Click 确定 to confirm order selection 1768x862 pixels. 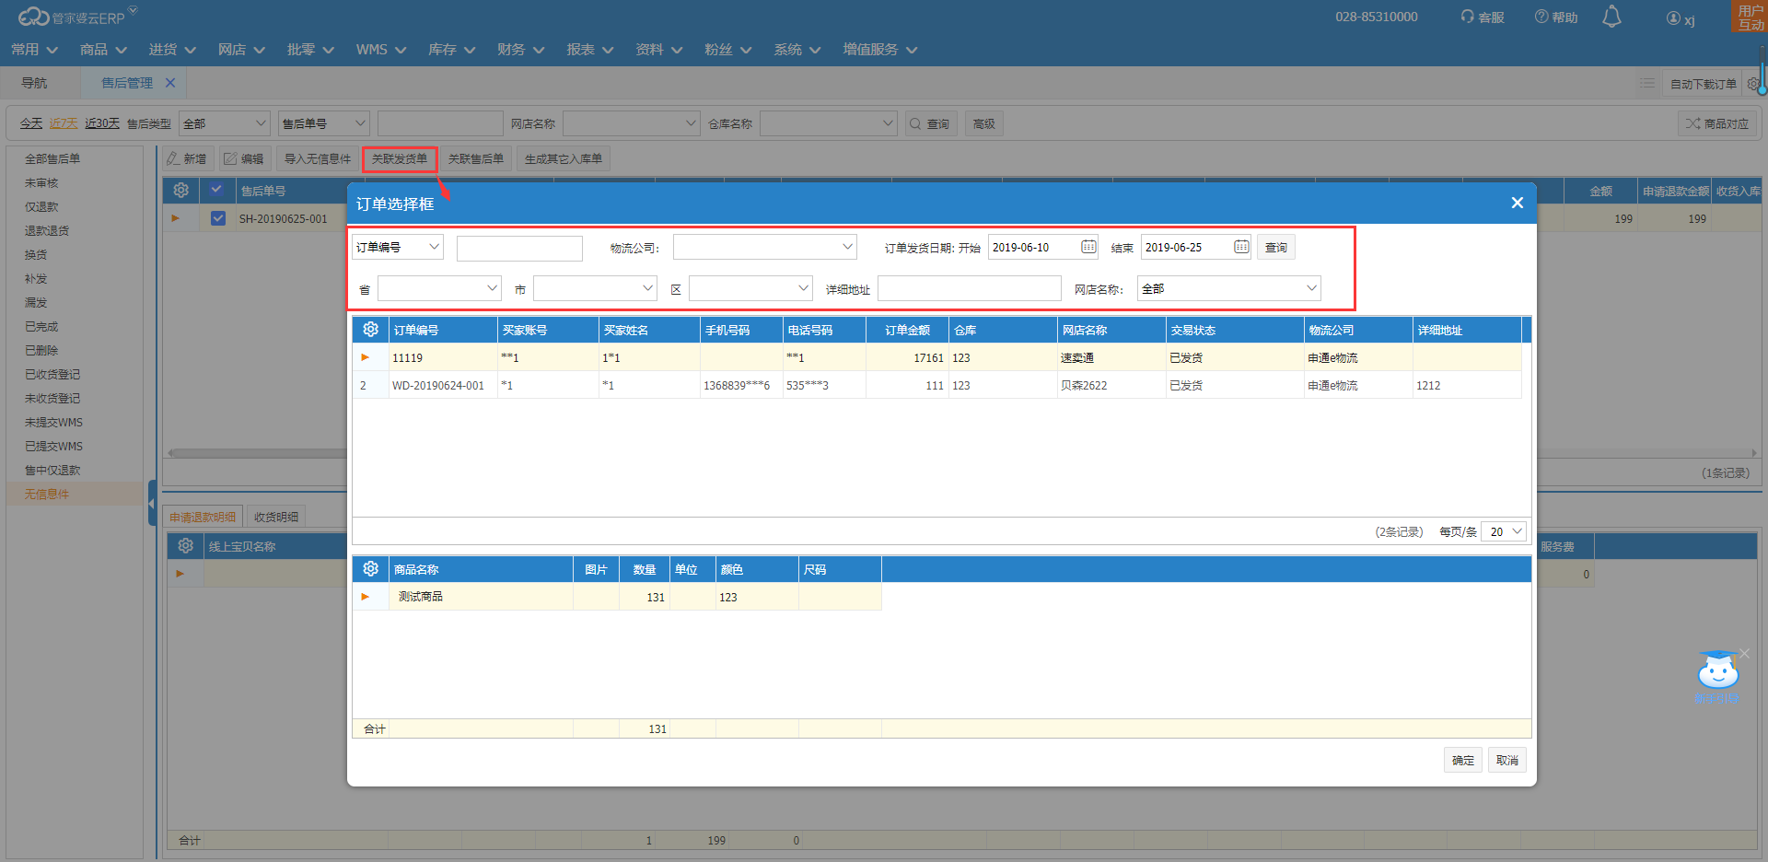[1462, 760]
